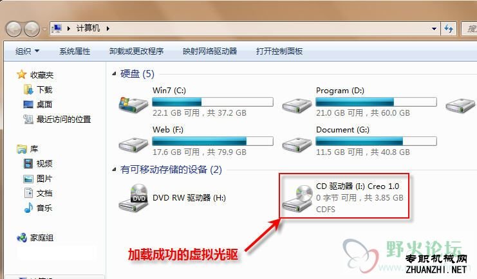The height and width of the screenshot is (279, 477).
Task: Select the DVD RW drive (H:) icon
Action: [x=133, y=198]
